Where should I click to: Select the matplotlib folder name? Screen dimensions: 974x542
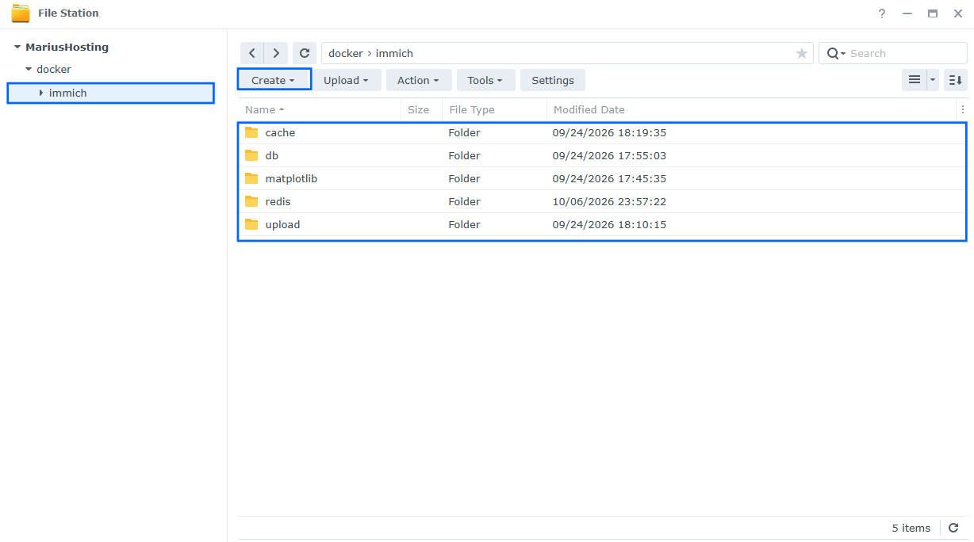(291, 178)
